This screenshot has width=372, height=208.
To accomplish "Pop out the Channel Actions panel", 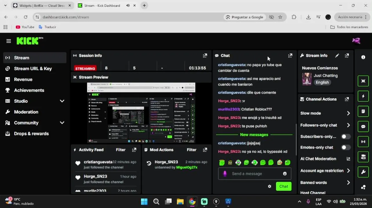I will tap(347, 99).
